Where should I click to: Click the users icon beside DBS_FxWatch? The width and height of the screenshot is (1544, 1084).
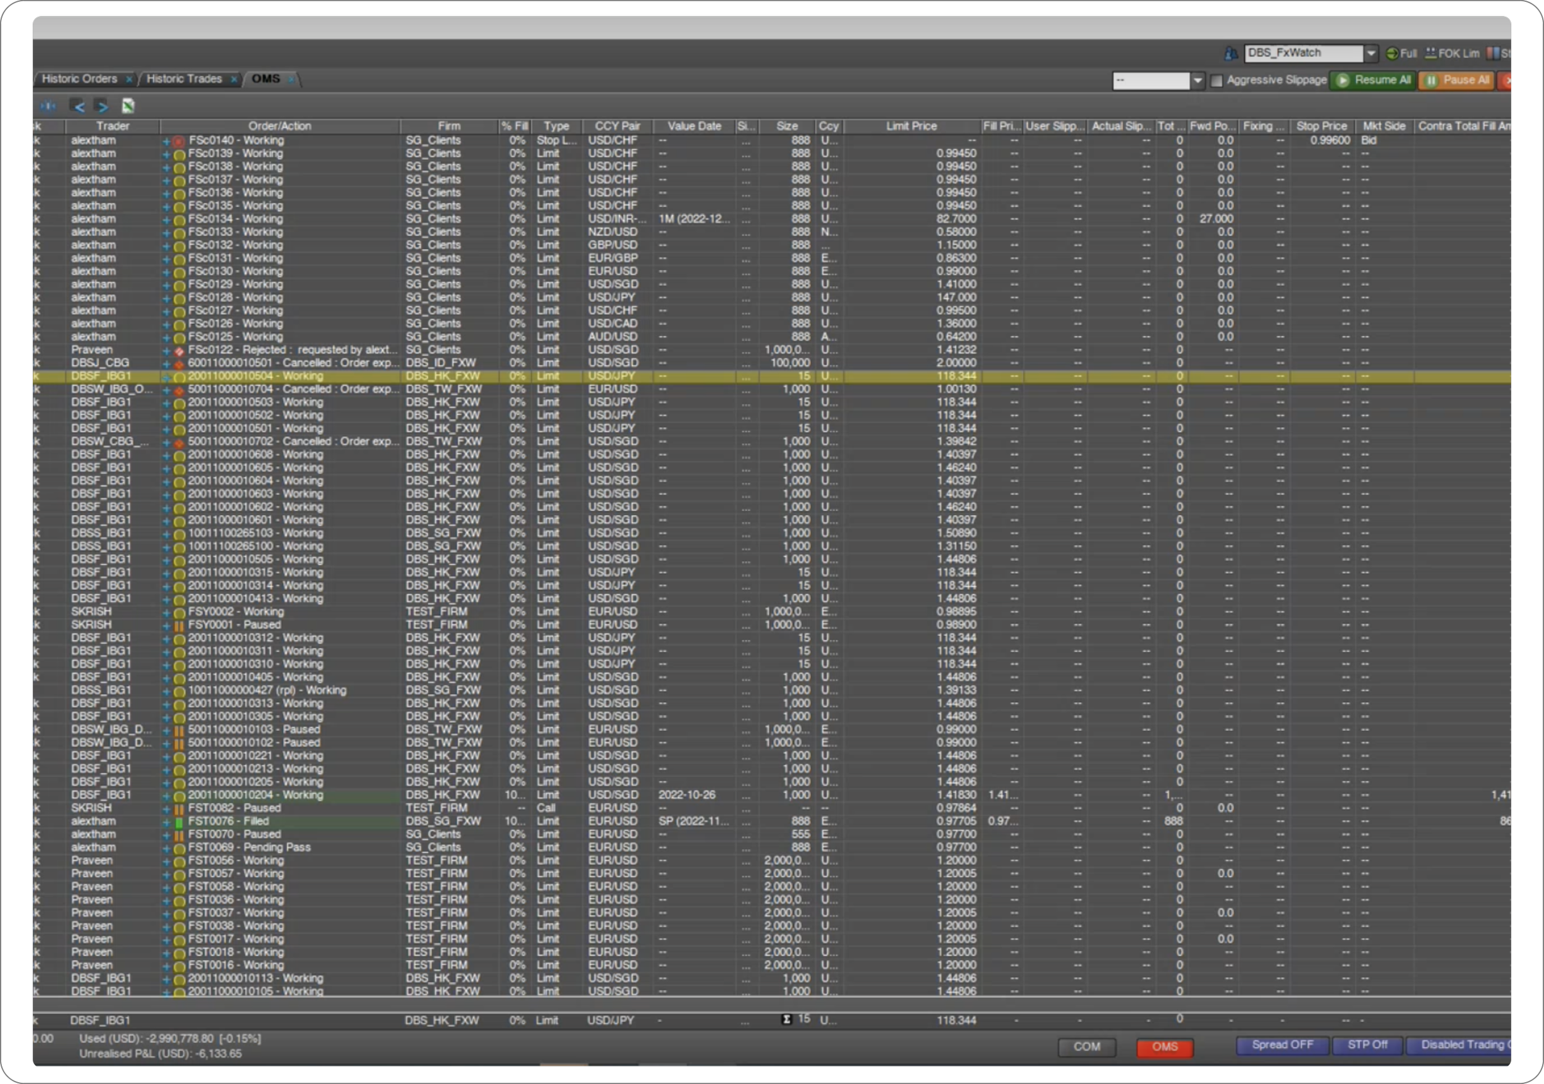[x=1231, y=53]
